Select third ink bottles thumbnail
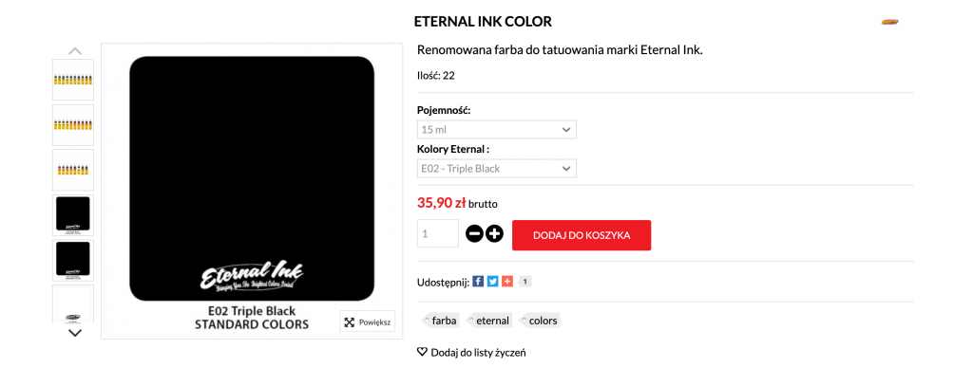Screen dimensions: 973x368 (73, 170)
